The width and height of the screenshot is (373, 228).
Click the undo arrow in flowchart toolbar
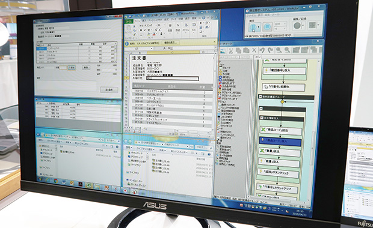pos(262,50)
